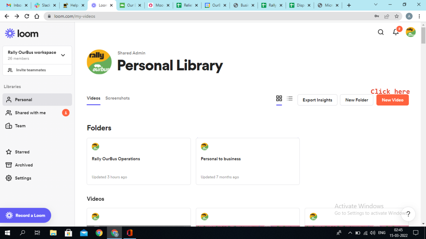Image resolution: width=426 pixels, height=239 pixels.
Task: Go back with browser back arrow
Action: tap(7, 16)
